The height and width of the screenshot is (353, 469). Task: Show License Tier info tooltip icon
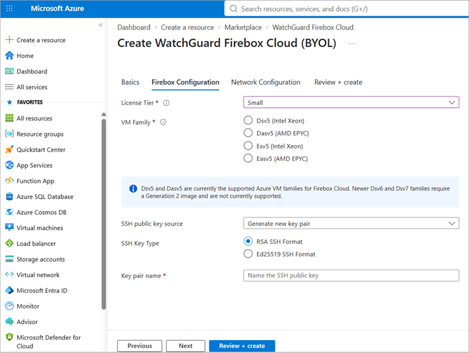tap(166, 103)
